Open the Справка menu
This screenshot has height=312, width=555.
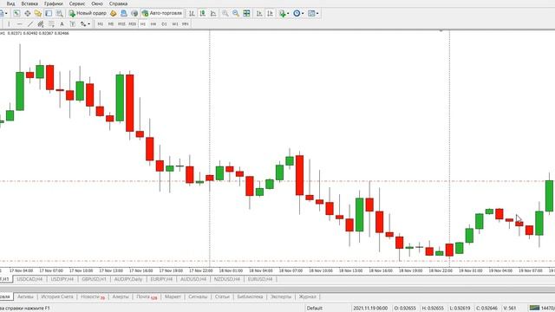pyautogui.click(x=118, y=3)
